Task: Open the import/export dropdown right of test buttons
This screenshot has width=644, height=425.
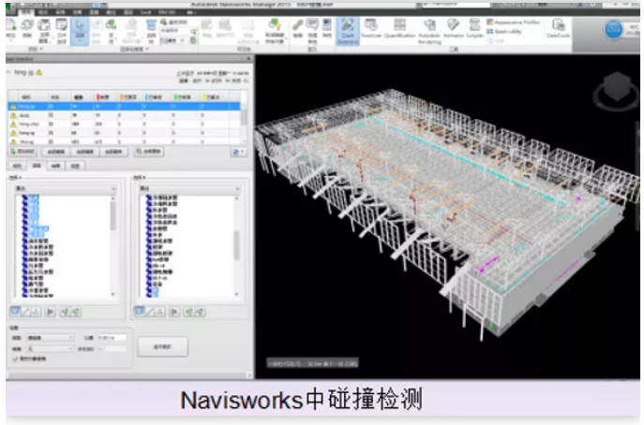Action: (x=238, y=152)
